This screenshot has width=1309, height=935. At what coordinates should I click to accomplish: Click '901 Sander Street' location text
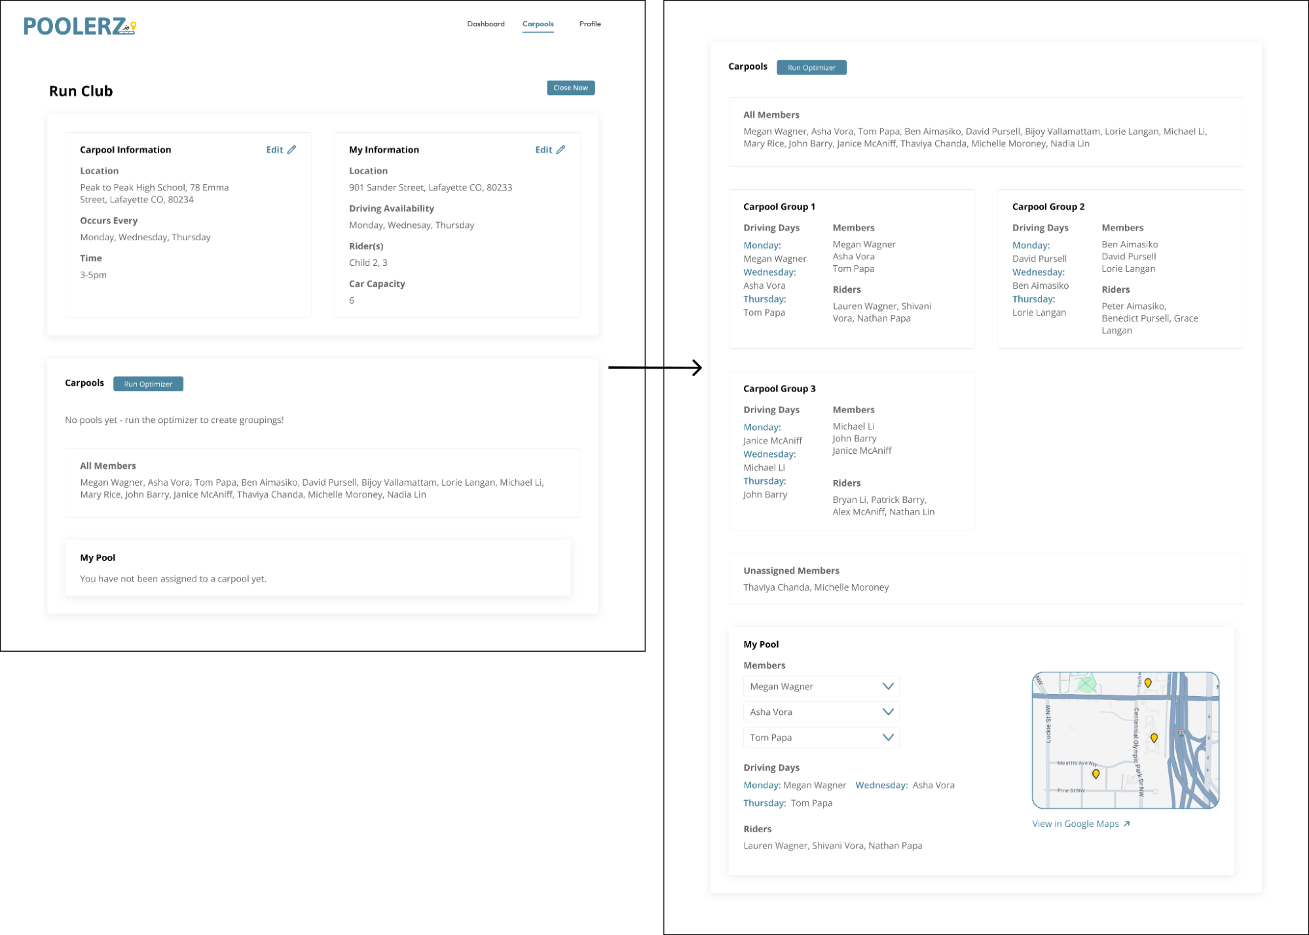(430, 188)
